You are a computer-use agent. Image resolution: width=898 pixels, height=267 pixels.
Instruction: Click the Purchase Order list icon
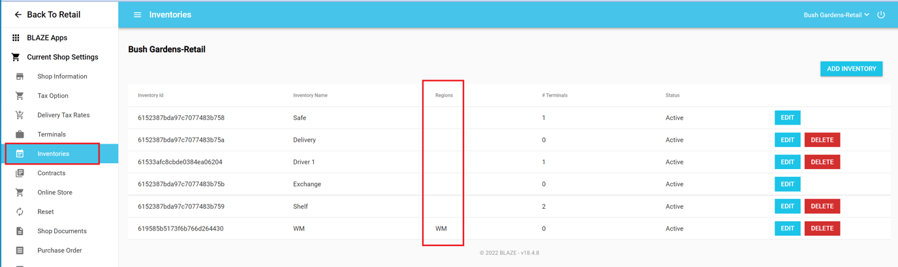(20, 251)
